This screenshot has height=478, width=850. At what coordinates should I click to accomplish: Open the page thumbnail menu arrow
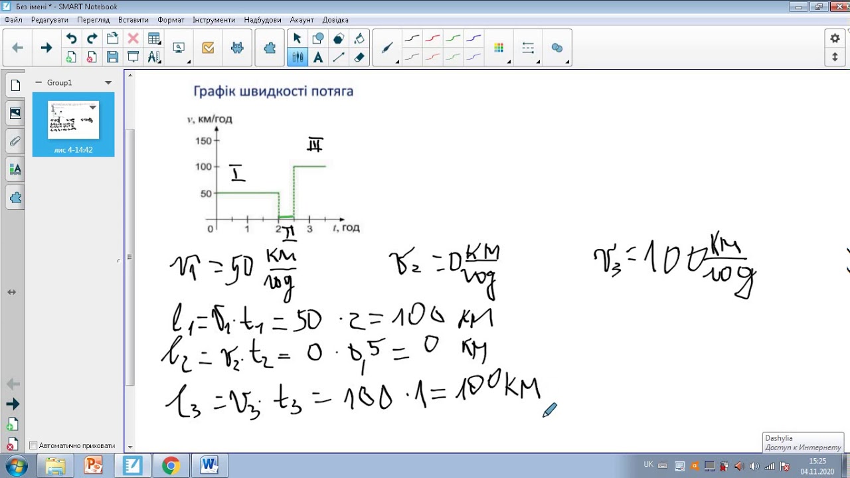93,107
